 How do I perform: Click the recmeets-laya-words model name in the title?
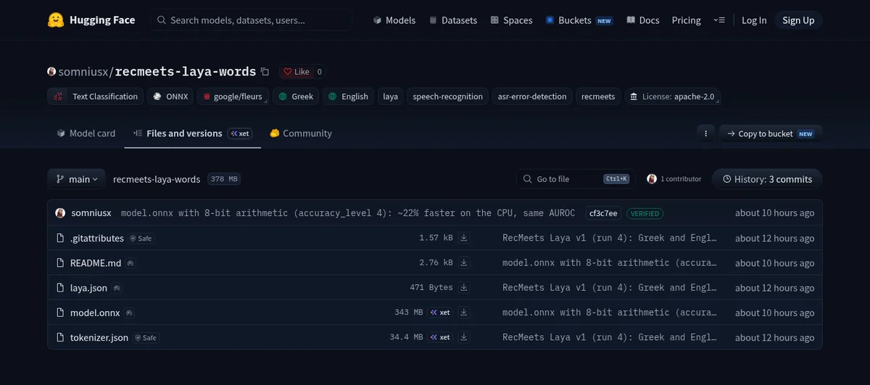point(186,72)
